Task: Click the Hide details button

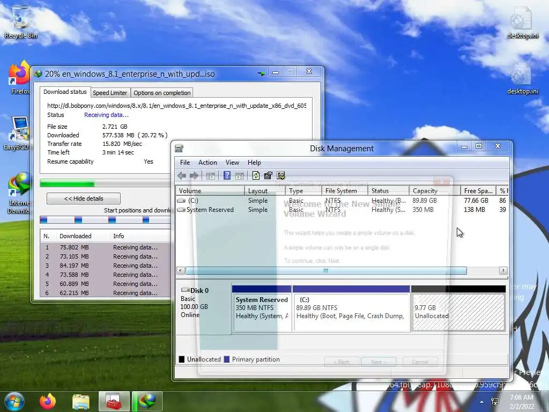Action: 84,198
